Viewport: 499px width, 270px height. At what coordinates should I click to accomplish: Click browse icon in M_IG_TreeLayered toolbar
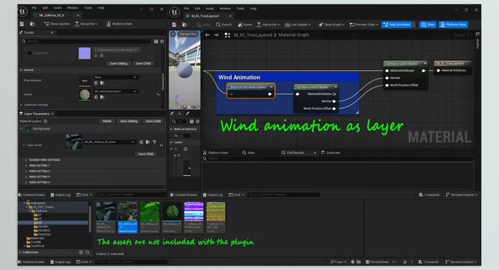point(185,24)
